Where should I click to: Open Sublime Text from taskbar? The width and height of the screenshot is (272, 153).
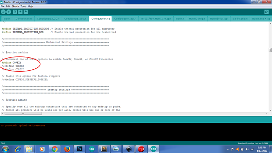[104, 149]
